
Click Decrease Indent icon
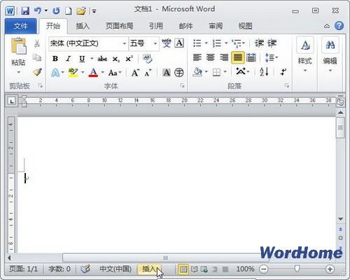(259, 43)
